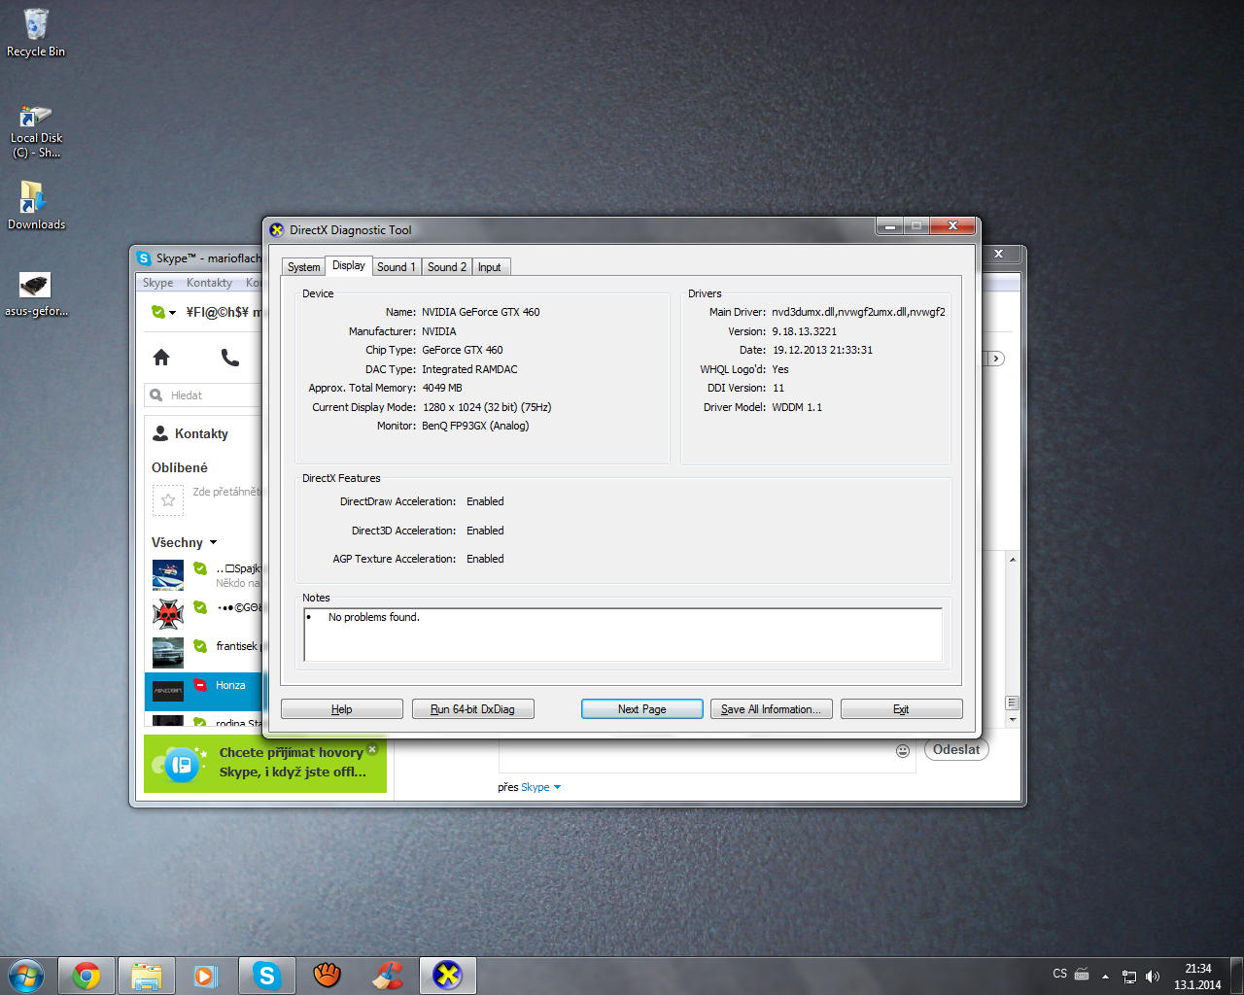Viewport: 1244px width, 995px height.
Task: Click the Skype logo in Skype's title bar
Action: 144,258
